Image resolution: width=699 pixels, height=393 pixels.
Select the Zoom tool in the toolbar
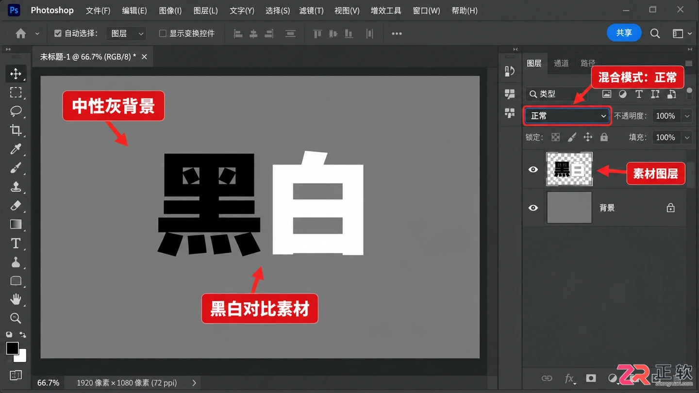(16, 318)
